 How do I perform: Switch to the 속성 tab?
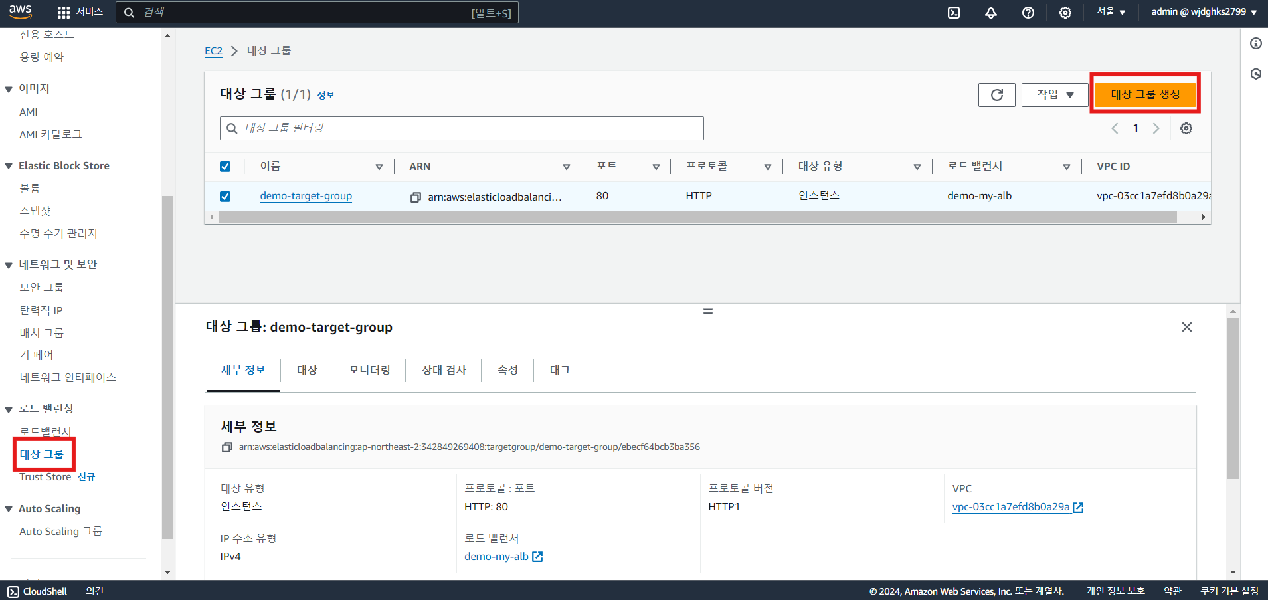(x=507, y=370)
